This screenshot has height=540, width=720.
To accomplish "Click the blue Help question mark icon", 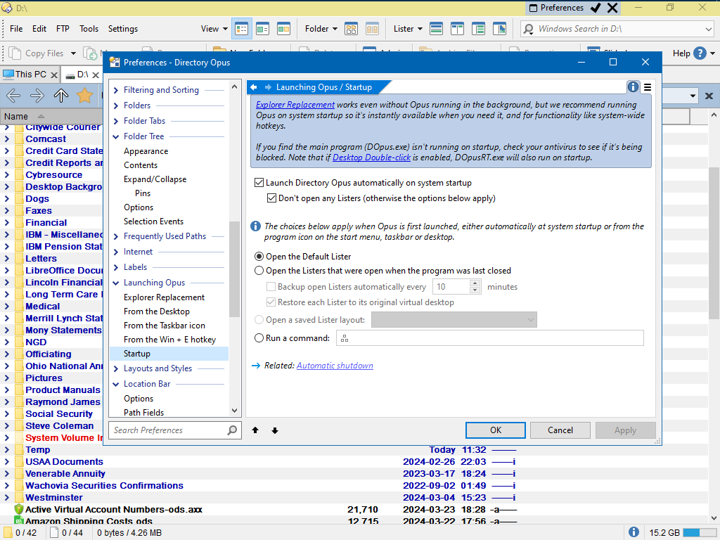I will point(700,53).
